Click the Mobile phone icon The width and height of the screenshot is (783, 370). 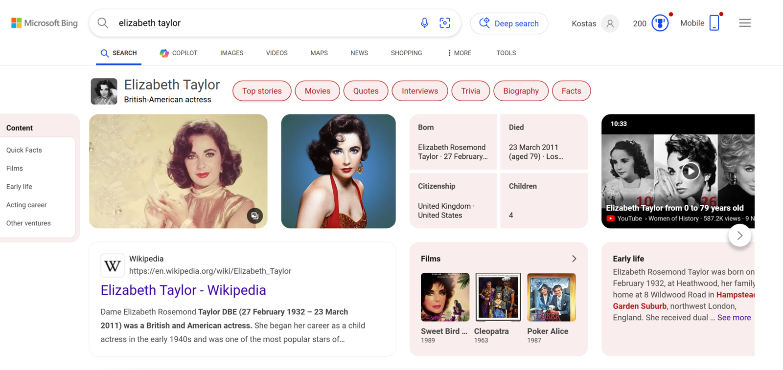pos(714,23)
